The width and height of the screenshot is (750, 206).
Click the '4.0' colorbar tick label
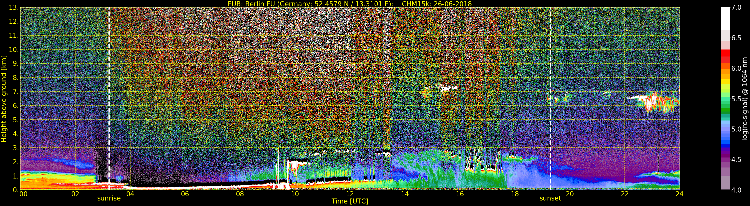coord(736,190)
